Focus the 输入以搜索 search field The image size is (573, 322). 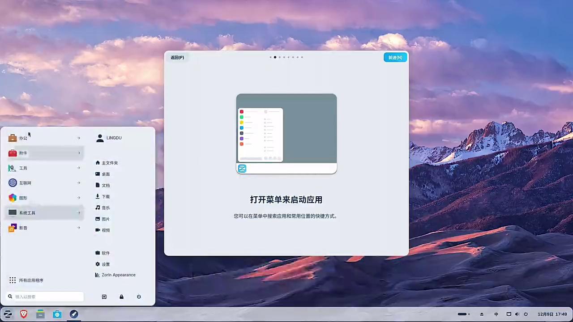[x=45, y=297]
